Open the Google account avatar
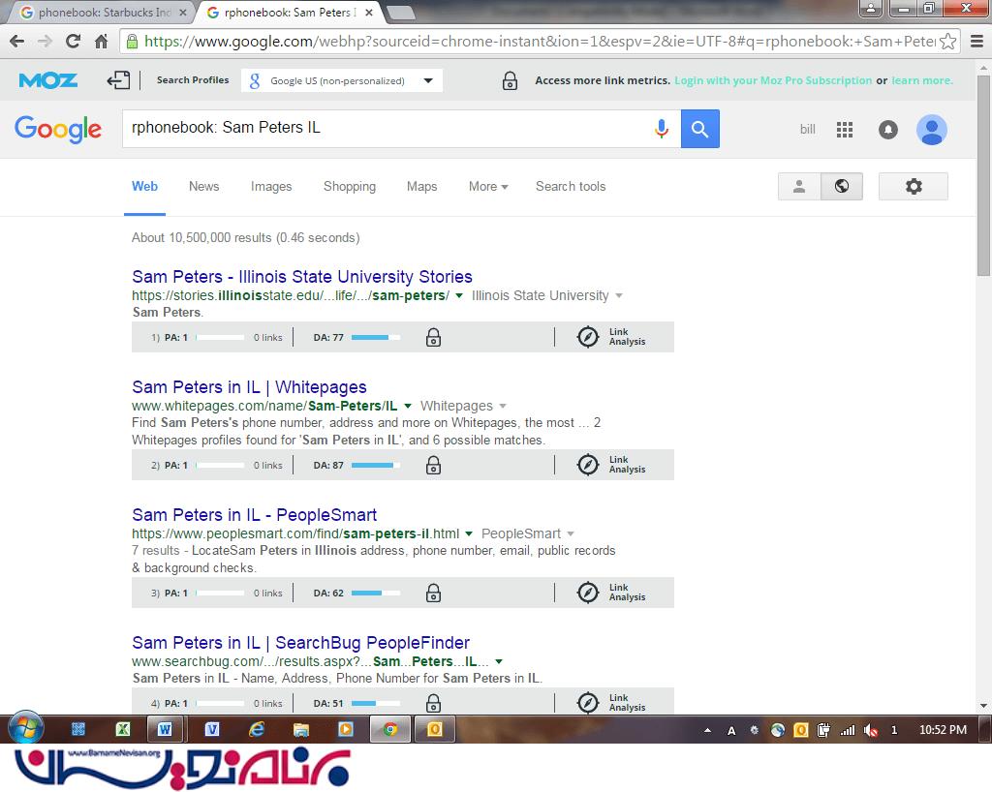Viewport: 992px width, 792px height. tap(932, 130)
